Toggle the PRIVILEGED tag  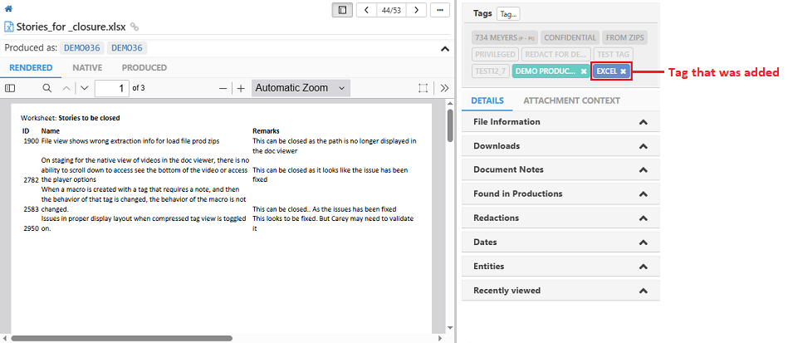pyautogui.click(x=496, y=54)
